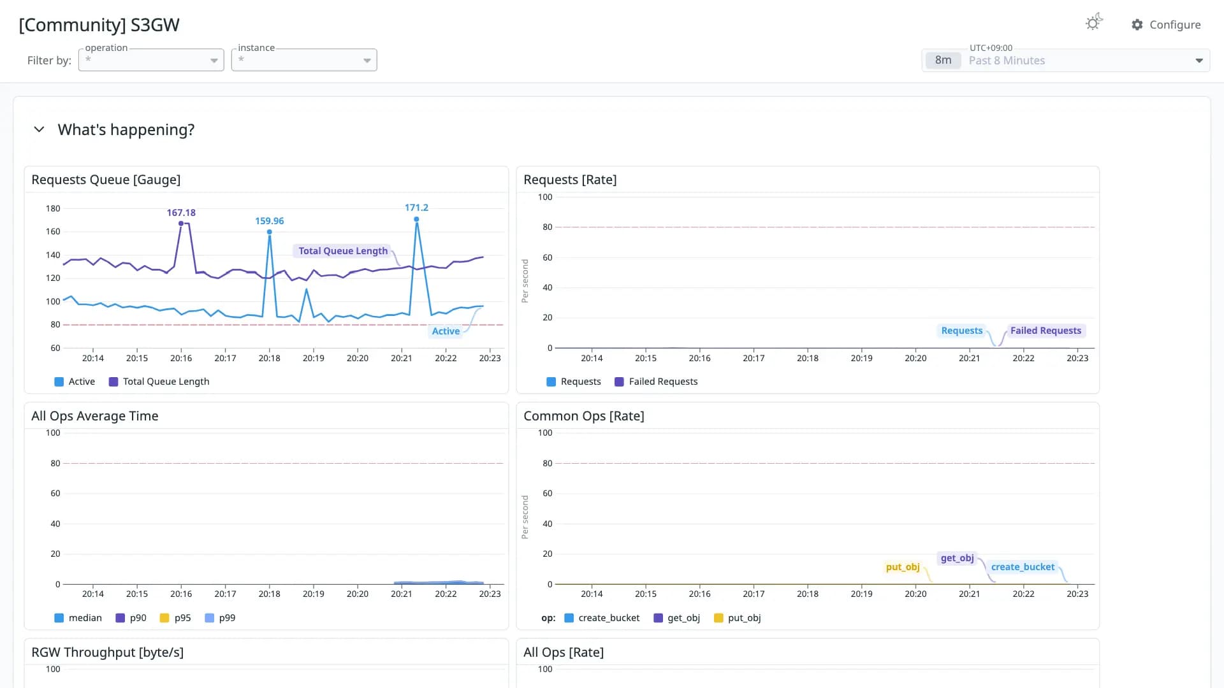Toggle the put_obj legend entry
The width and height of the screenshot is (1224, 688).
pos(738,618)
